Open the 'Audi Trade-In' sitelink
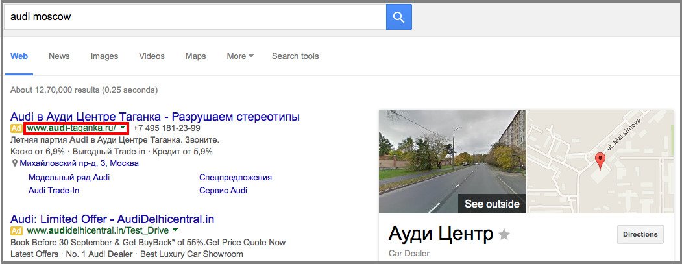Screen dimensions: 682x264 tap(54, 191)
